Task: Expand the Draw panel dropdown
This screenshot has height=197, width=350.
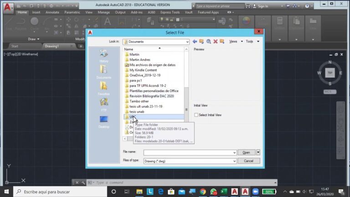Action: (x=34, y=39)
